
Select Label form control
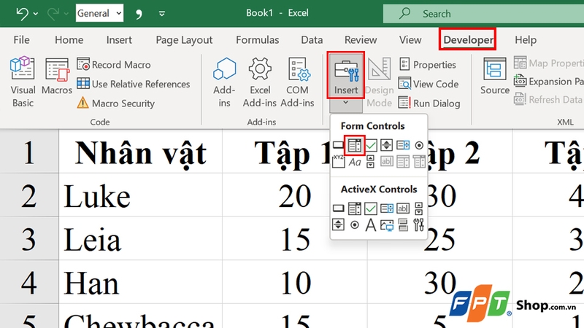355,161
